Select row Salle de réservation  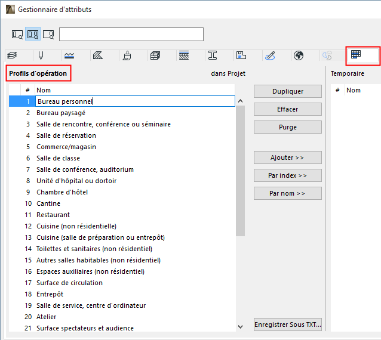[x=122, y=135]
